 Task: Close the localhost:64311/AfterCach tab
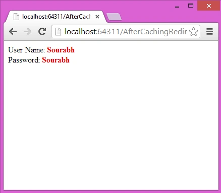pos(97,17)
